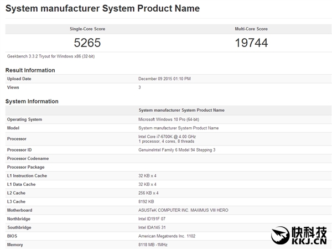The height and width of the screenshot is (250, 332).
Task: Click the Views count value 3
Action: pyautogui.click(x=139, y=87)
